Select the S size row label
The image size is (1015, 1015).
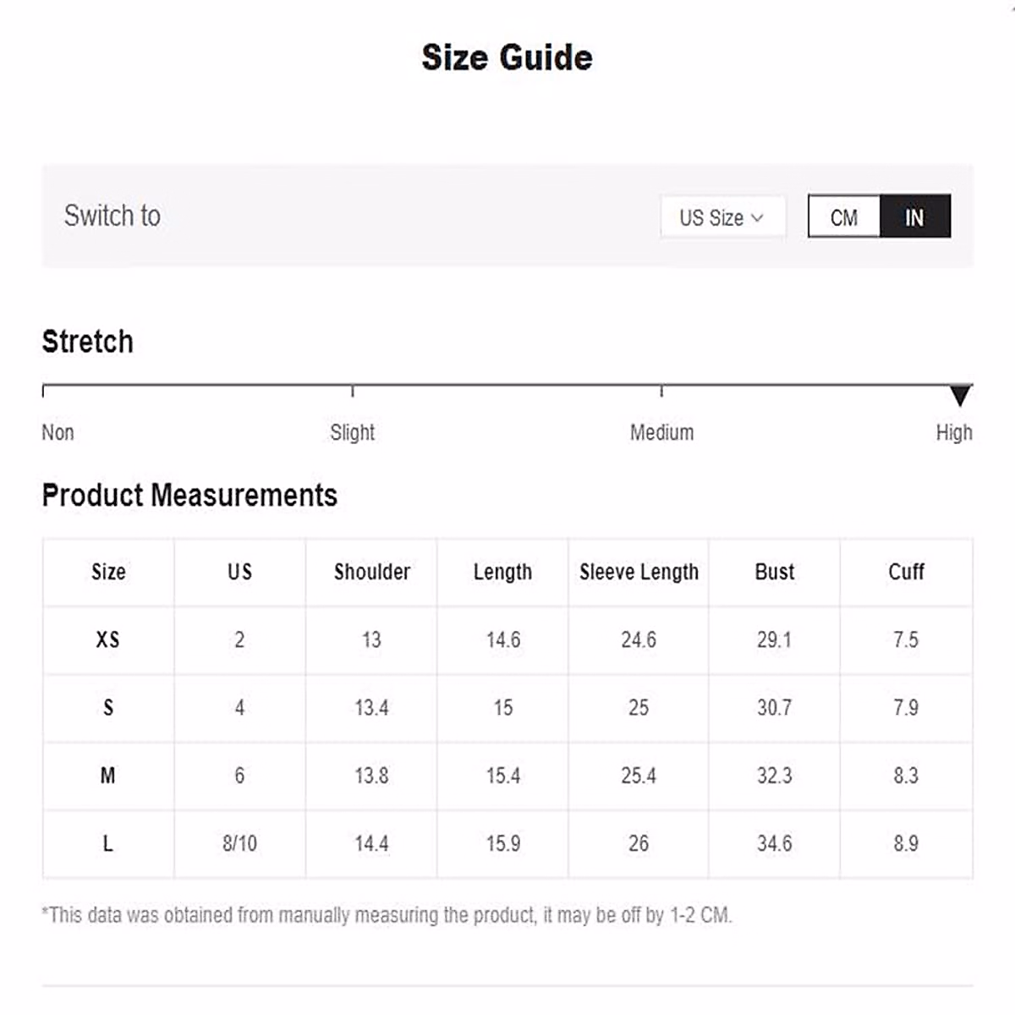pos(108,707)
